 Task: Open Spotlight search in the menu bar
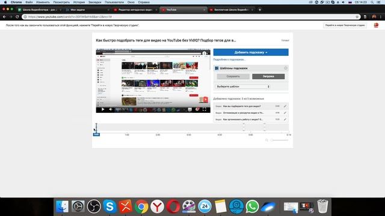click(372, 2)
